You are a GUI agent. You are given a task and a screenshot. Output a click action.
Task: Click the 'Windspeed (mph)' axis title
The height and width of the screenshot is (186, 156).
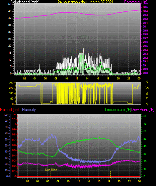click(x=25, y=2)
